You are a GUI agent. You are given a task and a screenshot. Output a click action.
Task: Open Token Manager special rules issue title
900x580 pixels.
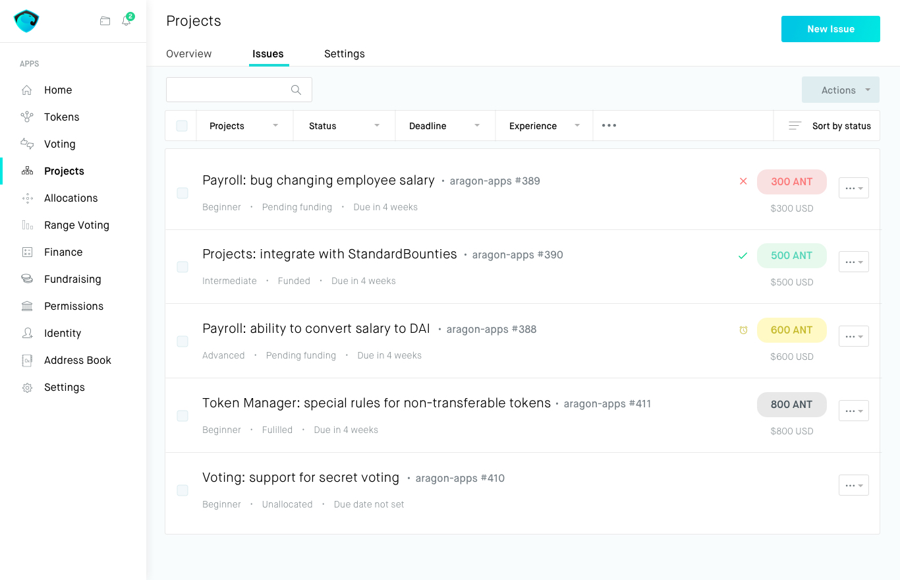pyautogui.click(x=376, y=403)
